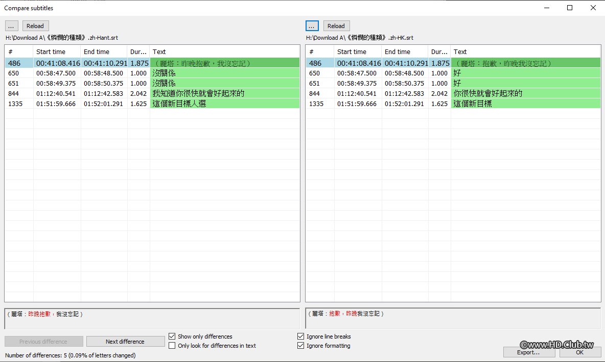Click left duration cell 2.042

[138, 94]
